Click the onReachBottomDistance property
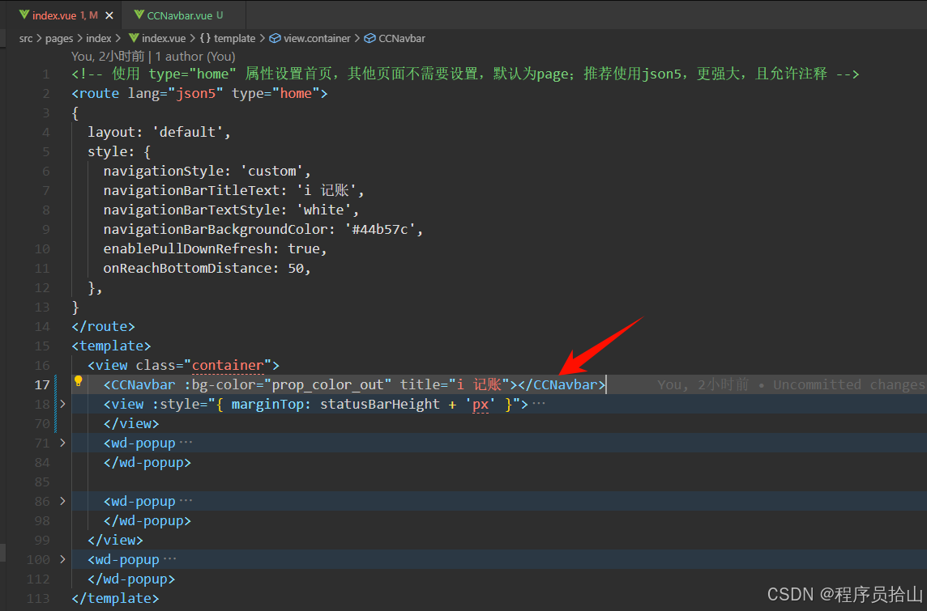This screenshot has width=927, height=611. click(187, 268)
